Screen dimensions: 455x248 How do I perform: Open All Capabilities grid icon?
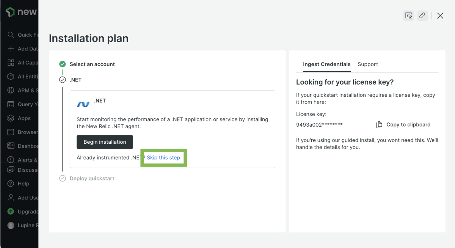[x=11, y=63]
